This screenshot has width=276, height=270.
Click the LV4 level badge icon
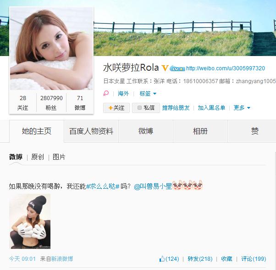pyautogui.click(x=177, y=69)
